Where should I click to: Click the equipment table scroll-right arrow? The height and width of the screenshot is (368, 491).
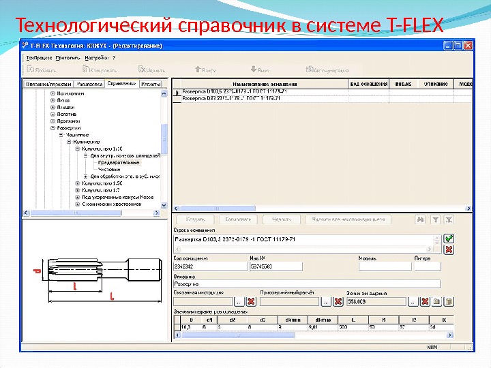coord(468,209)
